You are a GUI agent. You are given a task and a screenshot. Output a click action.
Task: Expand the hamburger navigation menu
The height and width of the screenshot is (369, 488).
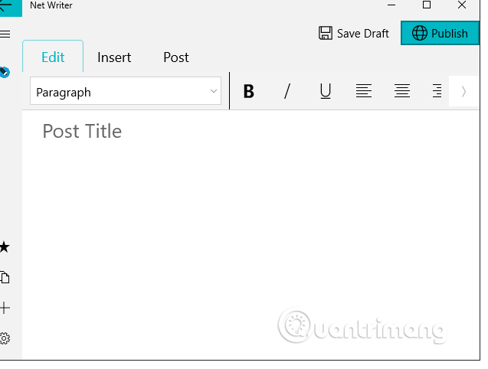tap(5, 34)
